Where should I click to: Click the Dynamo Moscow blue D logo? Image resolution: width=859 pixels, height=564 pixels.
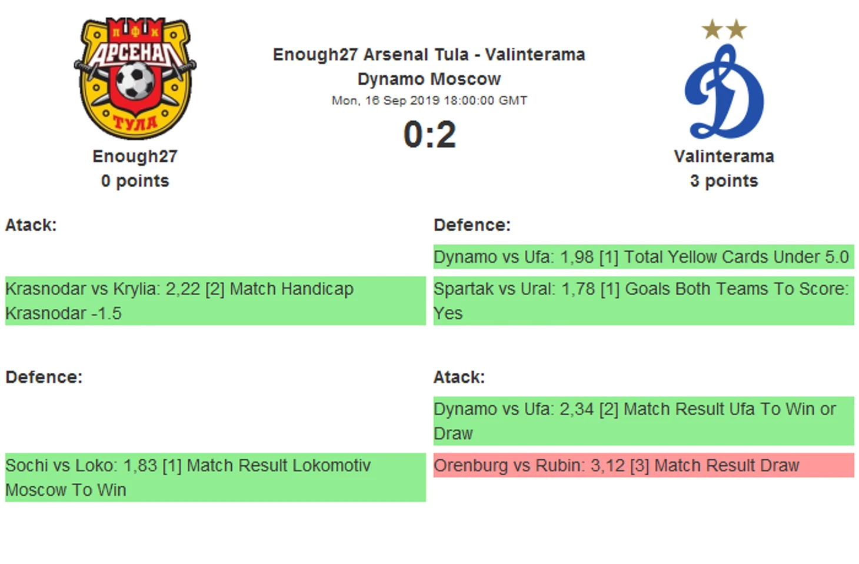pyautogui.click(x=724, y=91)
